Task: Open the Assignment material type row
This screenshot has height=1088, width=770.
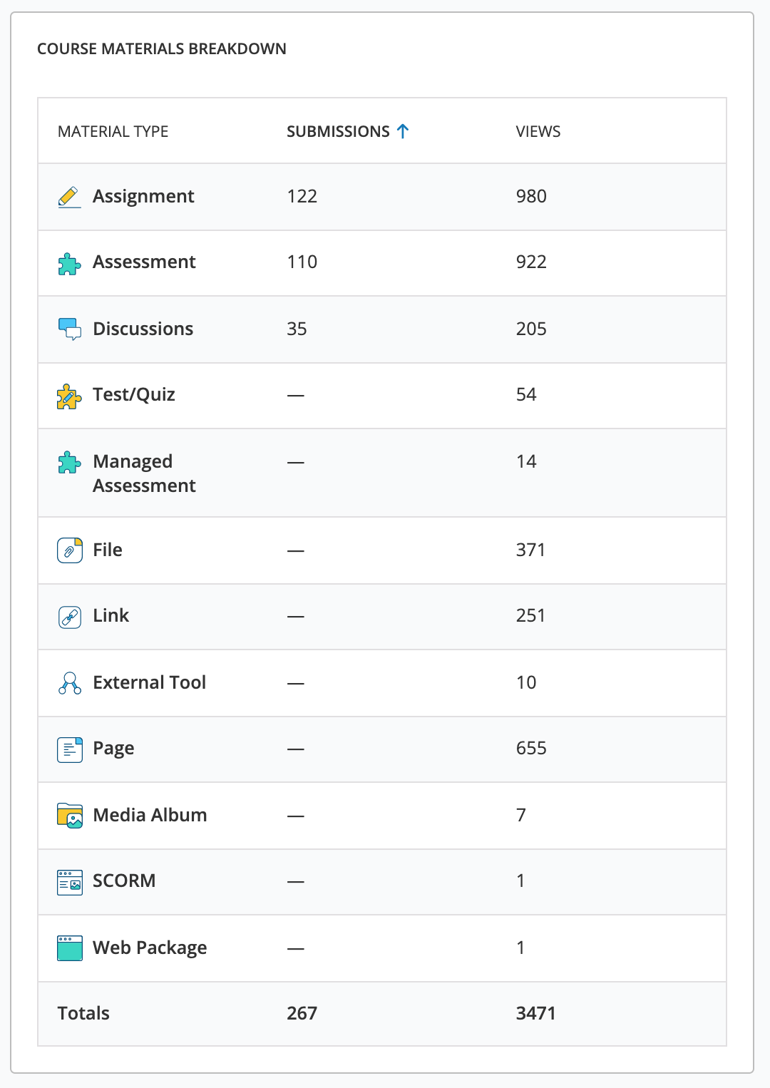Action: point(143,197)
